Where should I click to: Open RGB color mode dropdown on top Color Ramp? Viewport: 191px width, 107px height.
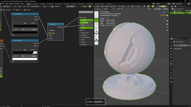[x=27, y=23]
